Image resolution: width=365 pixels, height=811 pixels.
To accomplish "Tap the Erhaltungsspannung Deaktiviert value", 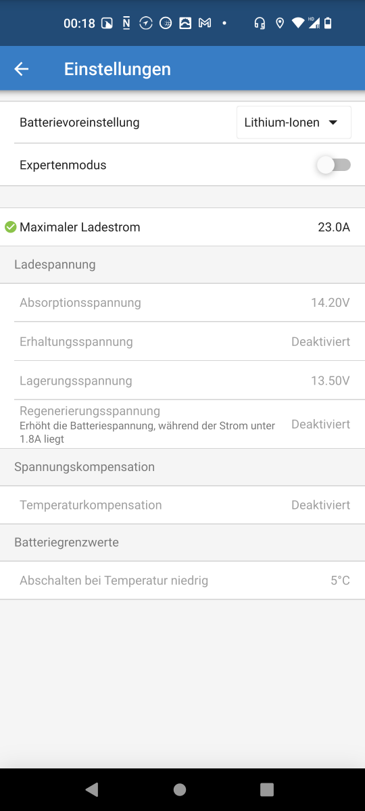I will point(320,342).
